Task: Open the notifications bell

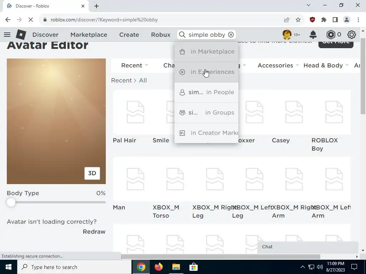Action: pos(313,35)
